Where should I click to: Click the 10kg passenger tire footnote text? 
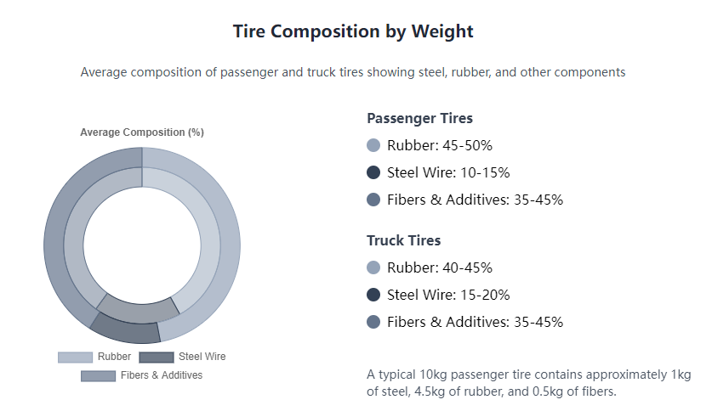click(x=528, y=383)
